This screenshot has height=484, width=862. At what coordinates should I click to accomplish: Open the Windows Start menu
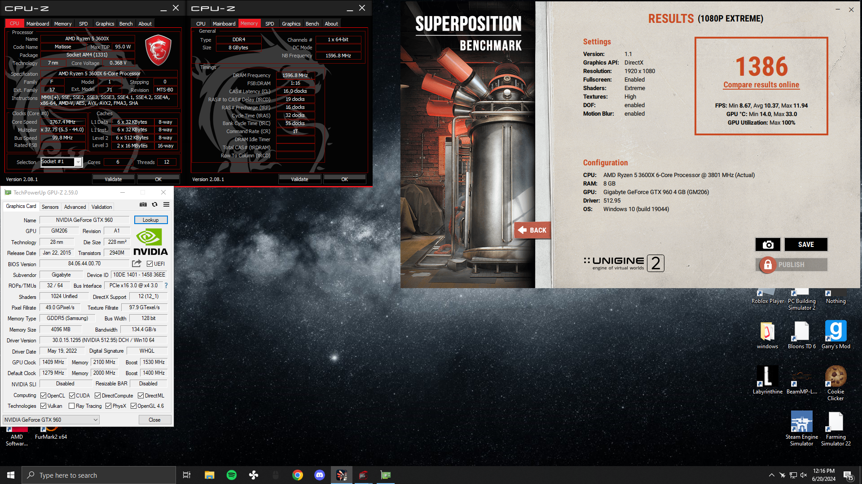[11, 475]
